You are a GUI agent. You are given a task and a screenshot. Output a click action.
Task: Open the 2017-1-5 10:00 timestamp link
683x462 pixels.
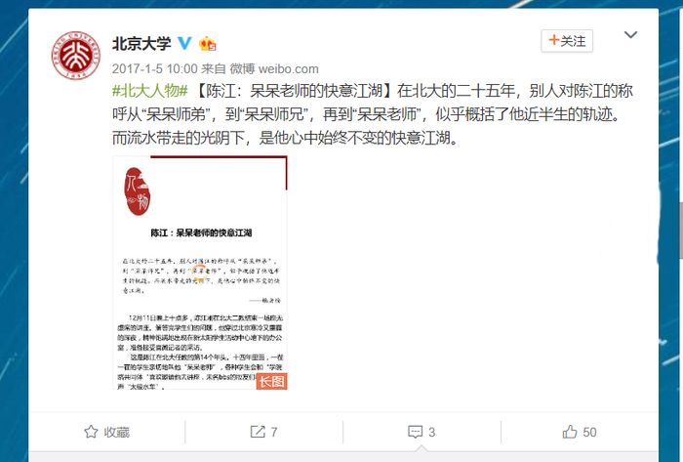[x=154, y=69]
